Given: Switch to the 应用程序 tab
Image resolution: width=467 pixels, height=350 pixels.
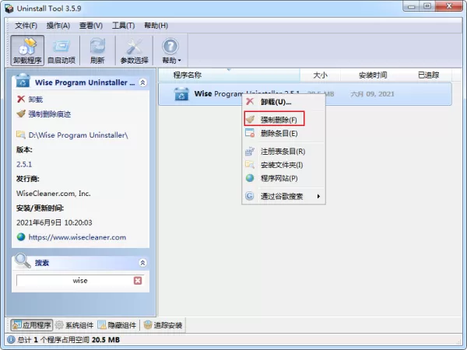Looking at the screenshot, I should click(x=32, y=325).
